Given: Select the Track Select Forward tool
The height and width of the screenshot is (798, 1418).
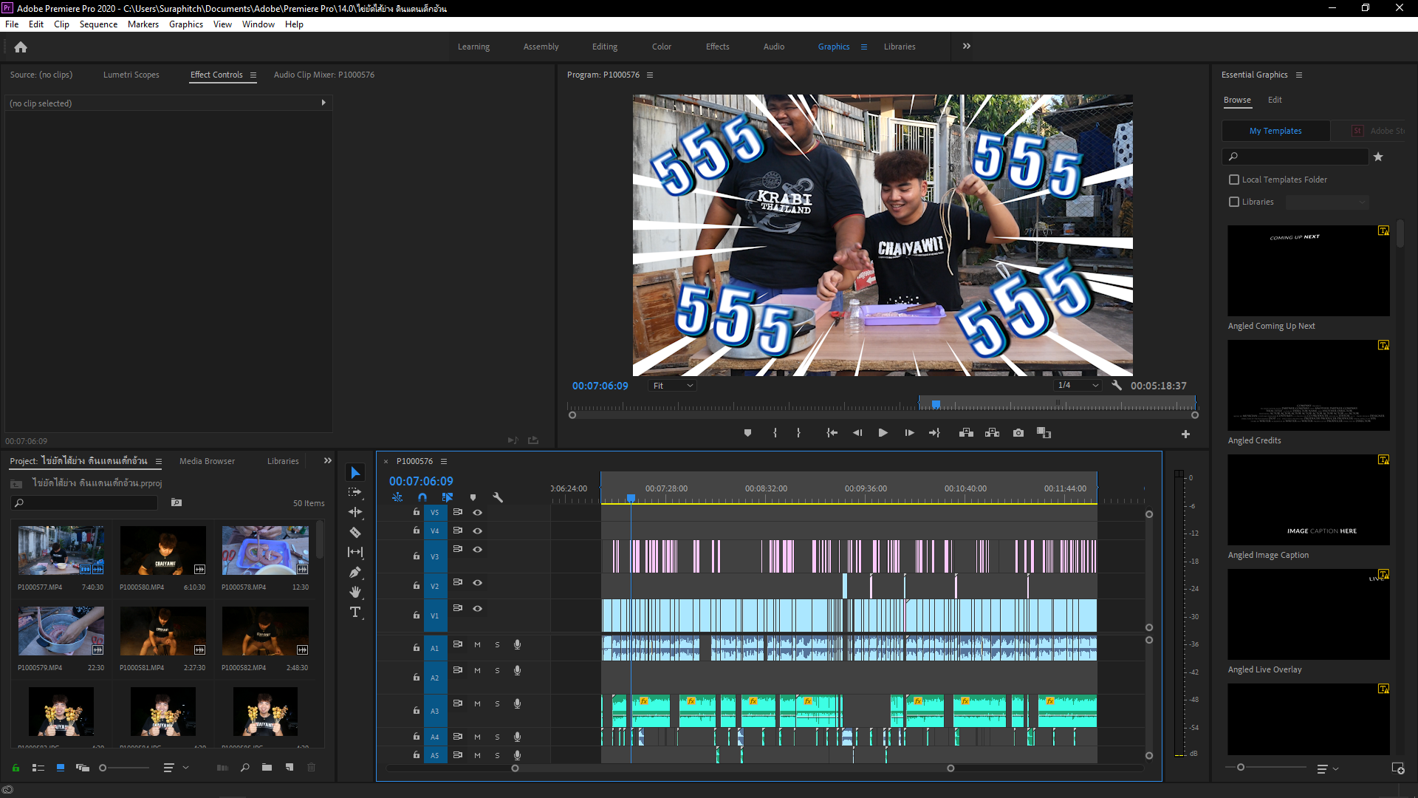Looking at the screenshot, I should tap(355, 492).
